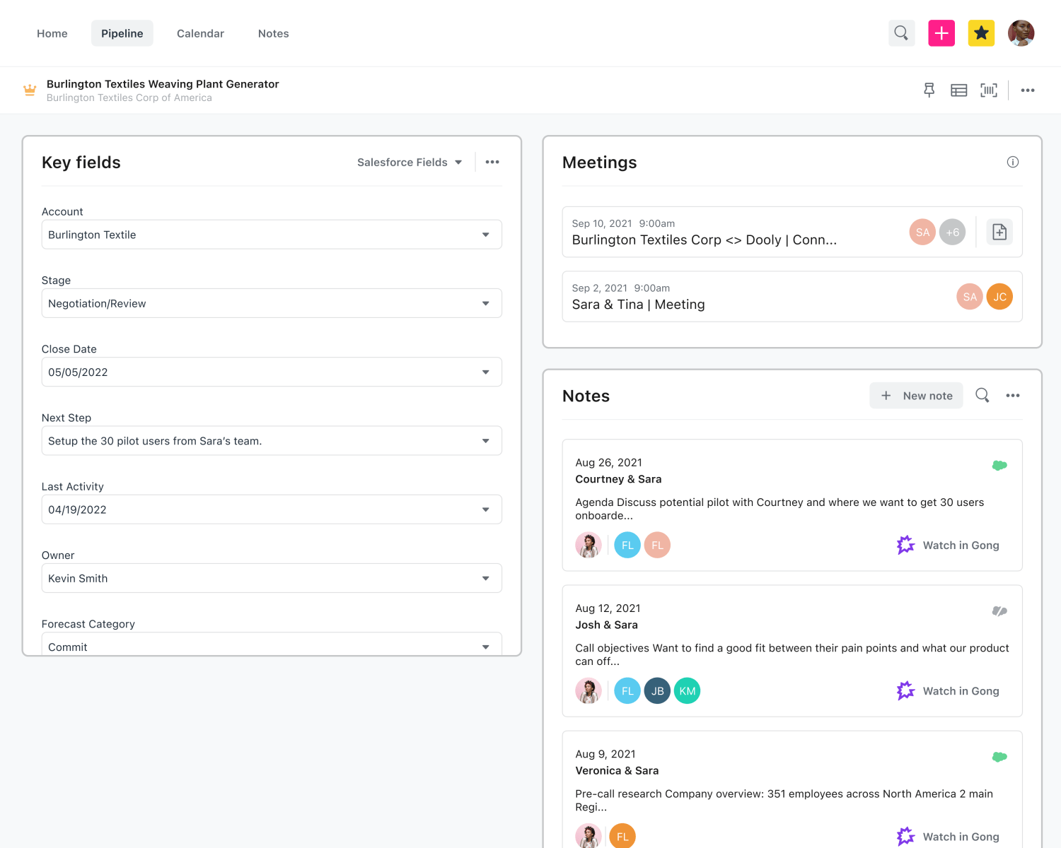The width and height of the screenshot is (1061, 848).
Task: Click JC avatar on Sara & Tina meeting
Action: click(x=999, y=297)
